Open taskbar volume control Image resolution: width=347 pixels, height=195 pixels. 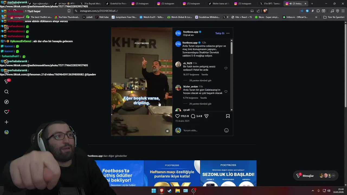[x=329, y=191]
